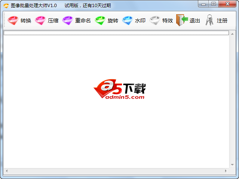The height and width of the screenshot is (179, 239).
Task: Click the 特效 toolbar label
Action: (167, 21)
